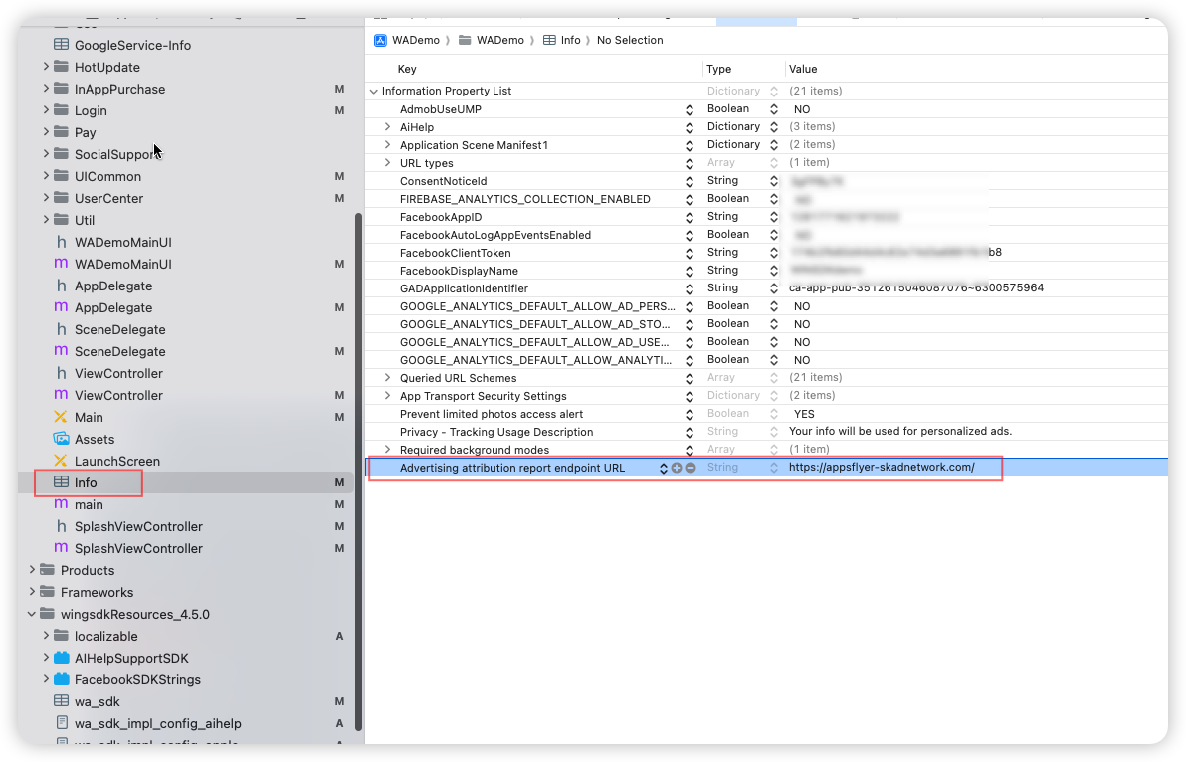
Task: Click the WADemo project icon in breadcrumb
Action: pos(380,40)
